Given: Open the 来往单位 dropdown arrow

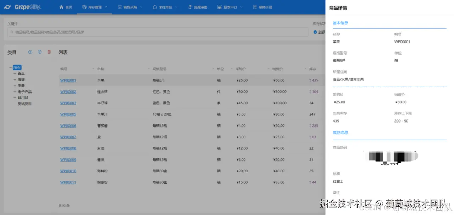Looking at the screenshot, I should (x=176, y=7).
